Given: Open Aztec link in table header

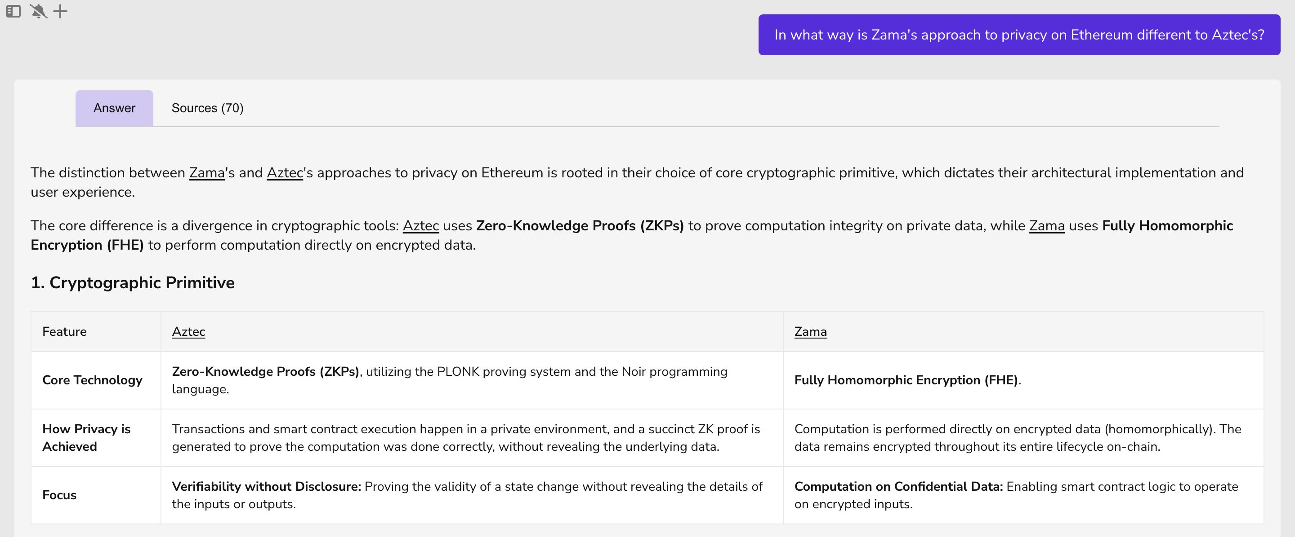Looking at the screenshot, I should pyautogui.click(x=188, y=332).
